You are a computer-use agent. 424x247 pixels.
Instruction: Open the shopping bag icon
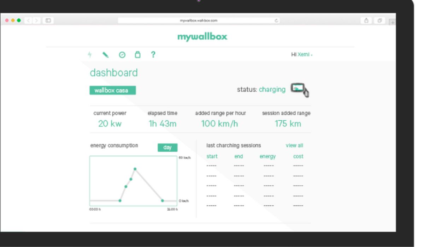click(137, 55)
